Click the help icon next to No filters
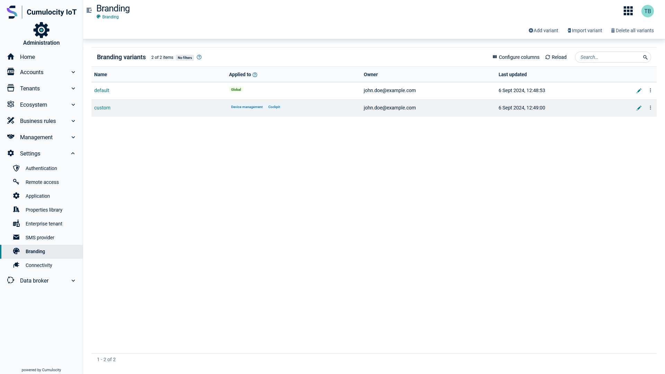 pos(199,57)
